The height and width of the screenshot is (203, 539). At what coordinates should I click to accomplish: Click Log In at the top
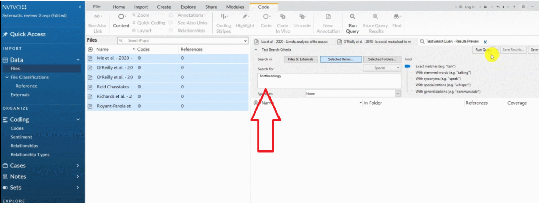coord(469,7)
